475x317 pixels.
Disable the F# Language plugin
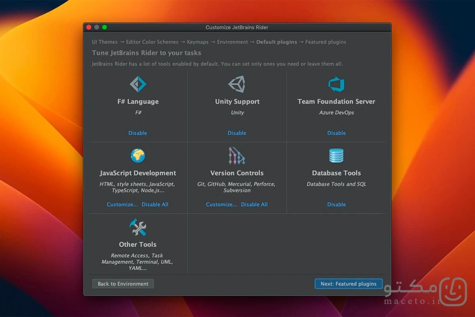coord(138,133)
